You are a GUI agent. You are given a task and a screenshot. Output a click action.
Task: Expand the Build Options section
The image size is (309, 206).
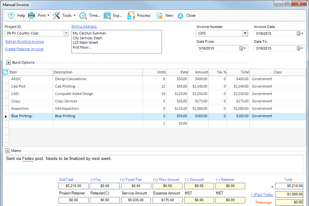click(x=9, y=62)
